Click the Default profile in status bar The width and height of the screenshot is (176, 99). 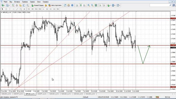coord(86,97)
